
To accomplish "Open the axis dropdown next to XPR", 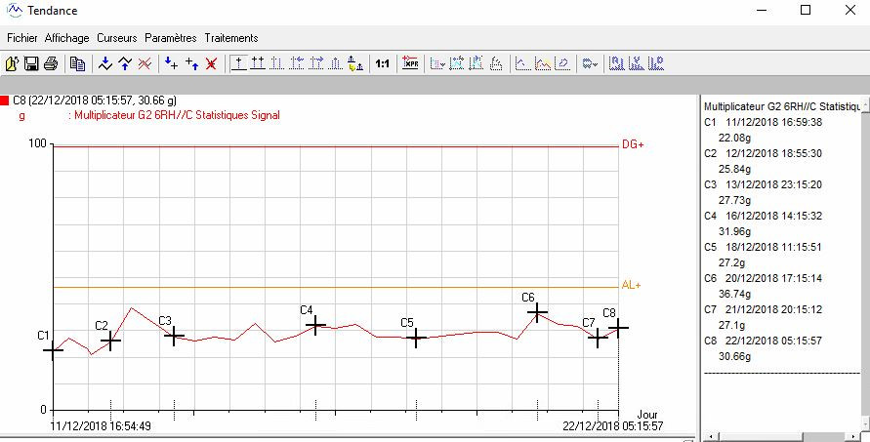I will click(437, 63).
